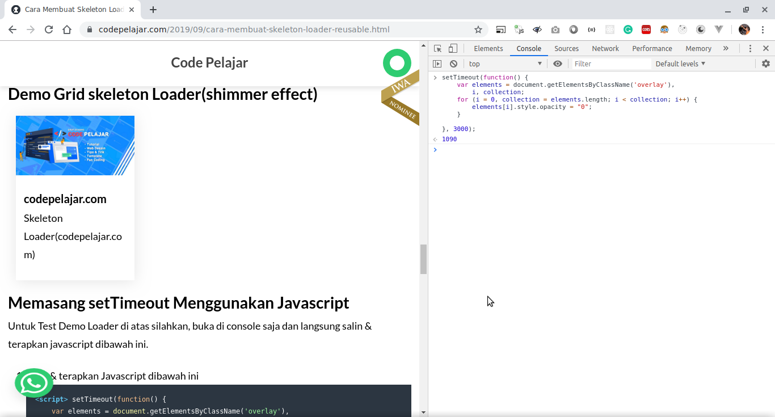Click the console result value 1090
The width and height of the screenshot is (775, 417).
pos(449,140)
